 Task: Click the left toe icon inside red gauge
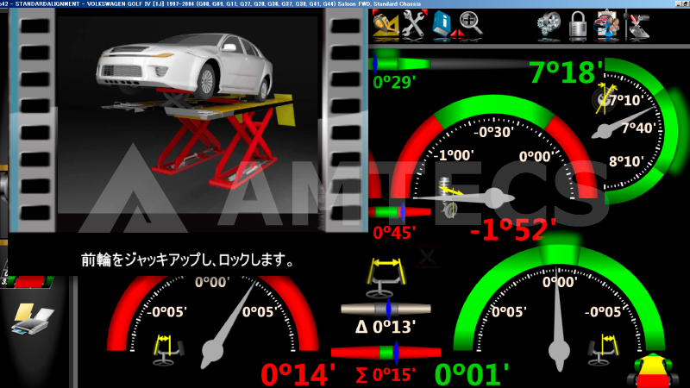coord(166,350)
